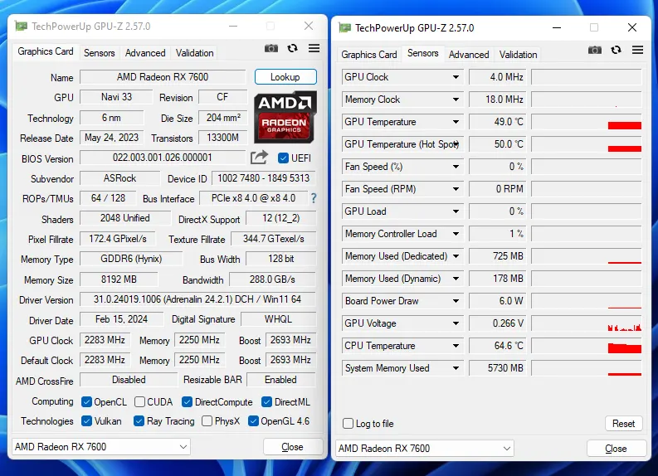
Task: Click the 5730 MB System Memory value
Action: click(x=497, y=368)
